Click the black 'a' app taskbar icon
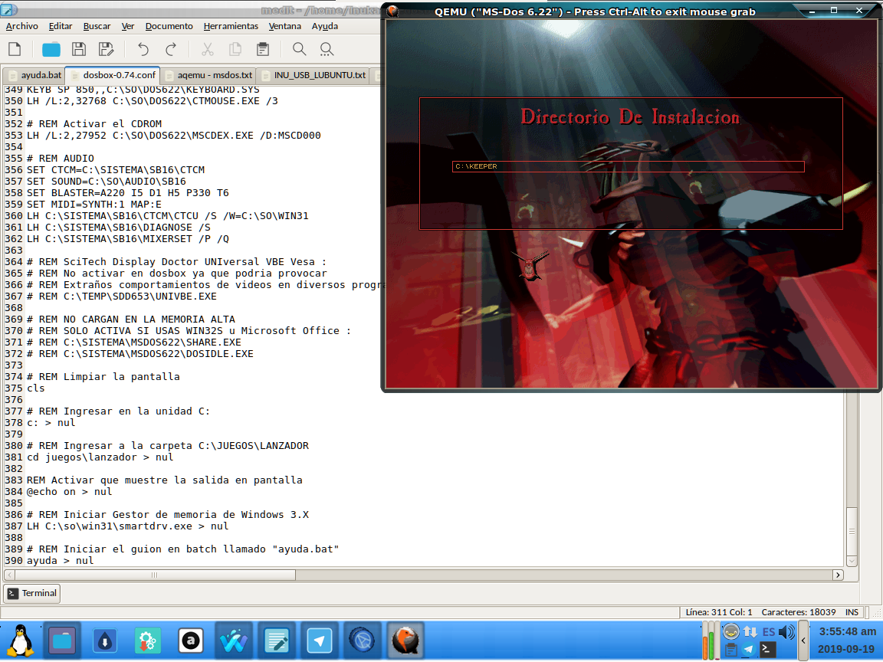The width and height of the screenshot is (883, 662). pos(191,641)
